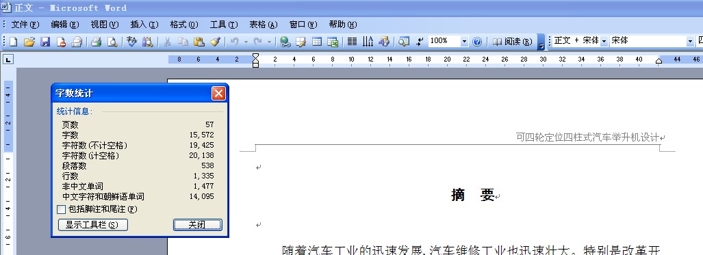This screenshot has height=255, width=703.
Task: Expand the toolbar options arrow after 阅读
Action: point(541,42)
